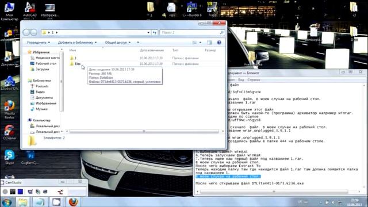Select Библиотеки in sidebar
Viewport: 368px width, 207px height.
[x=42, y=80]
